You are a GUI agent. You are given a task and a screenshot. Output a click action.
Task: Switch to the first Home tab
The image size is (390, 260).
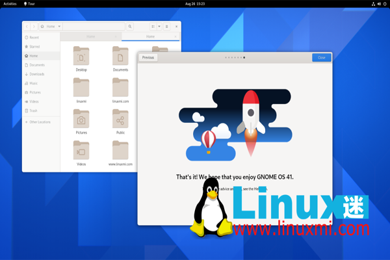click(x=90, y=36)
